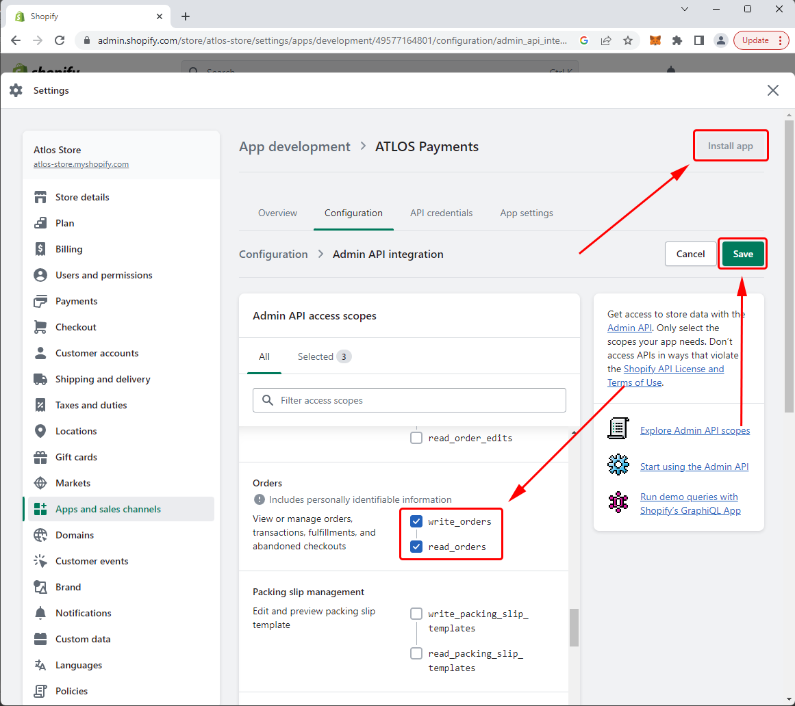Click Shipping and delivery truck icon
This screenshot has height=706, width=795.
(x=40, y=379)
